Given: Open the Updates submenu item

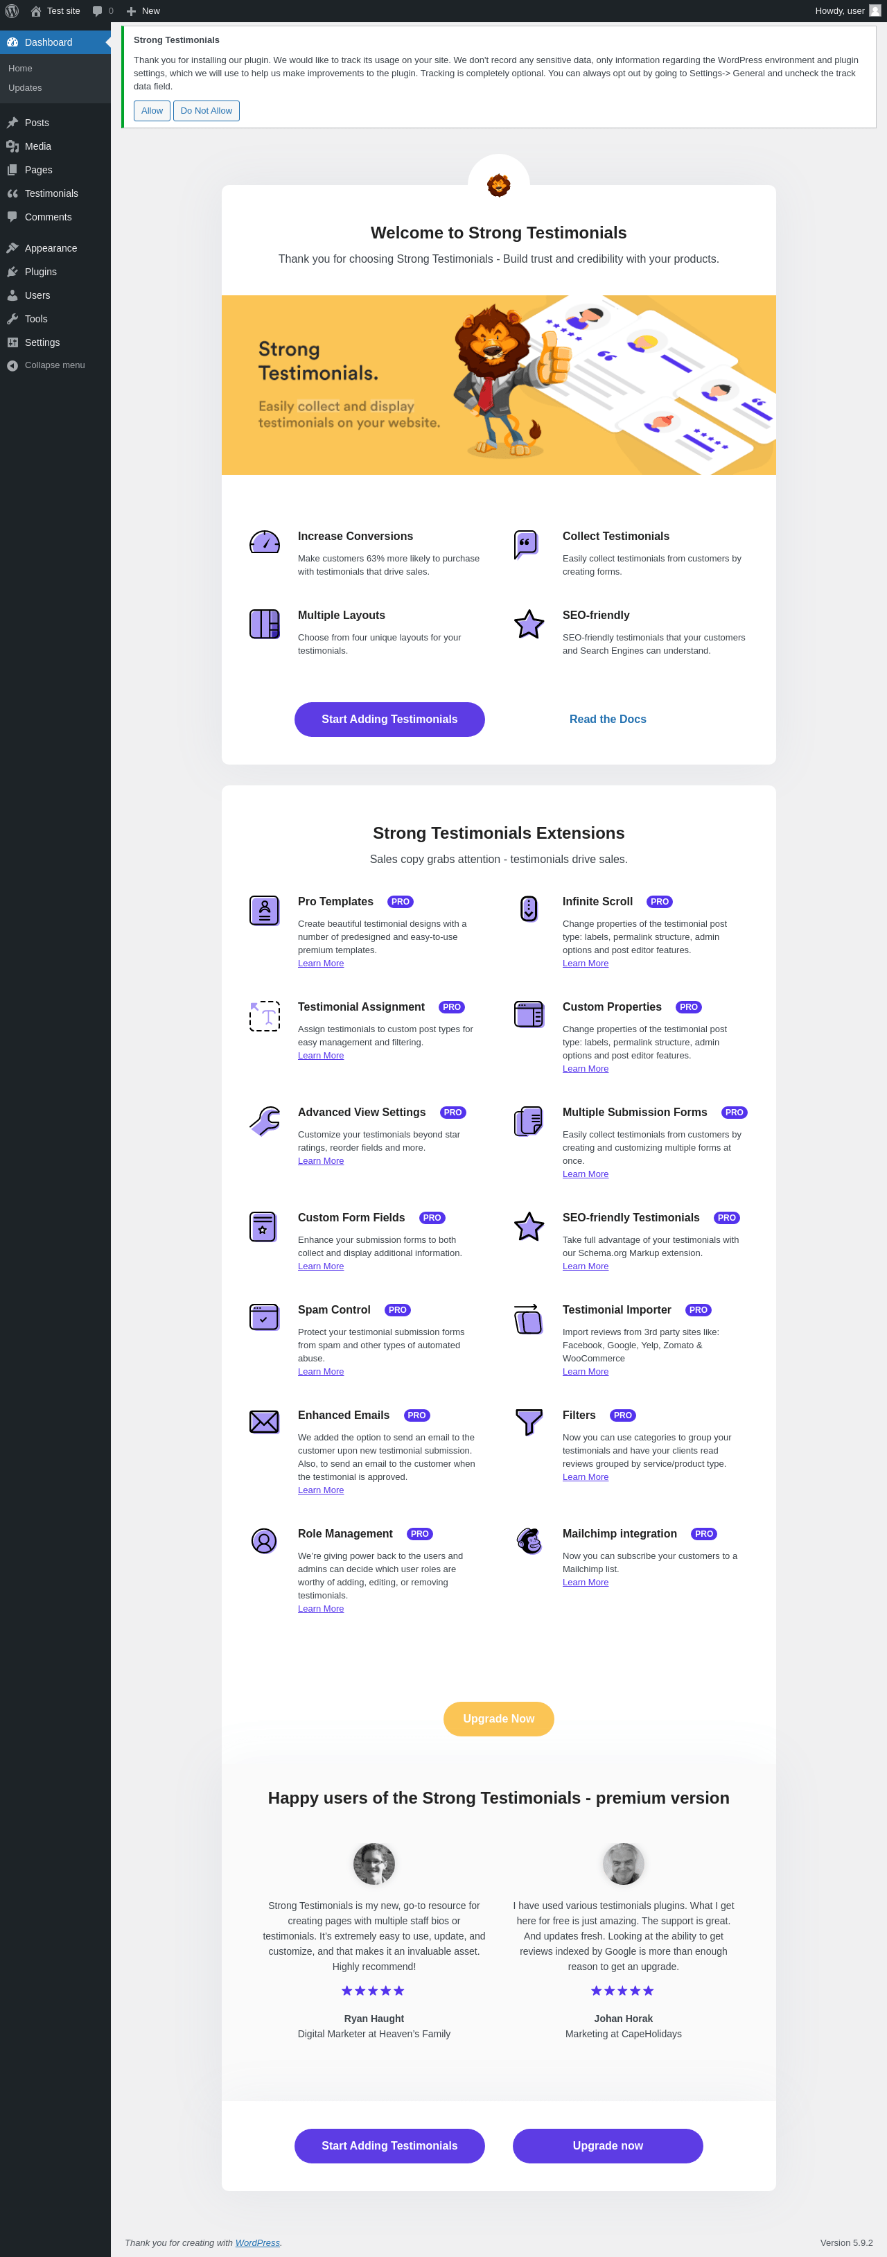Looking at the screenshot, I should coord(24,87).
